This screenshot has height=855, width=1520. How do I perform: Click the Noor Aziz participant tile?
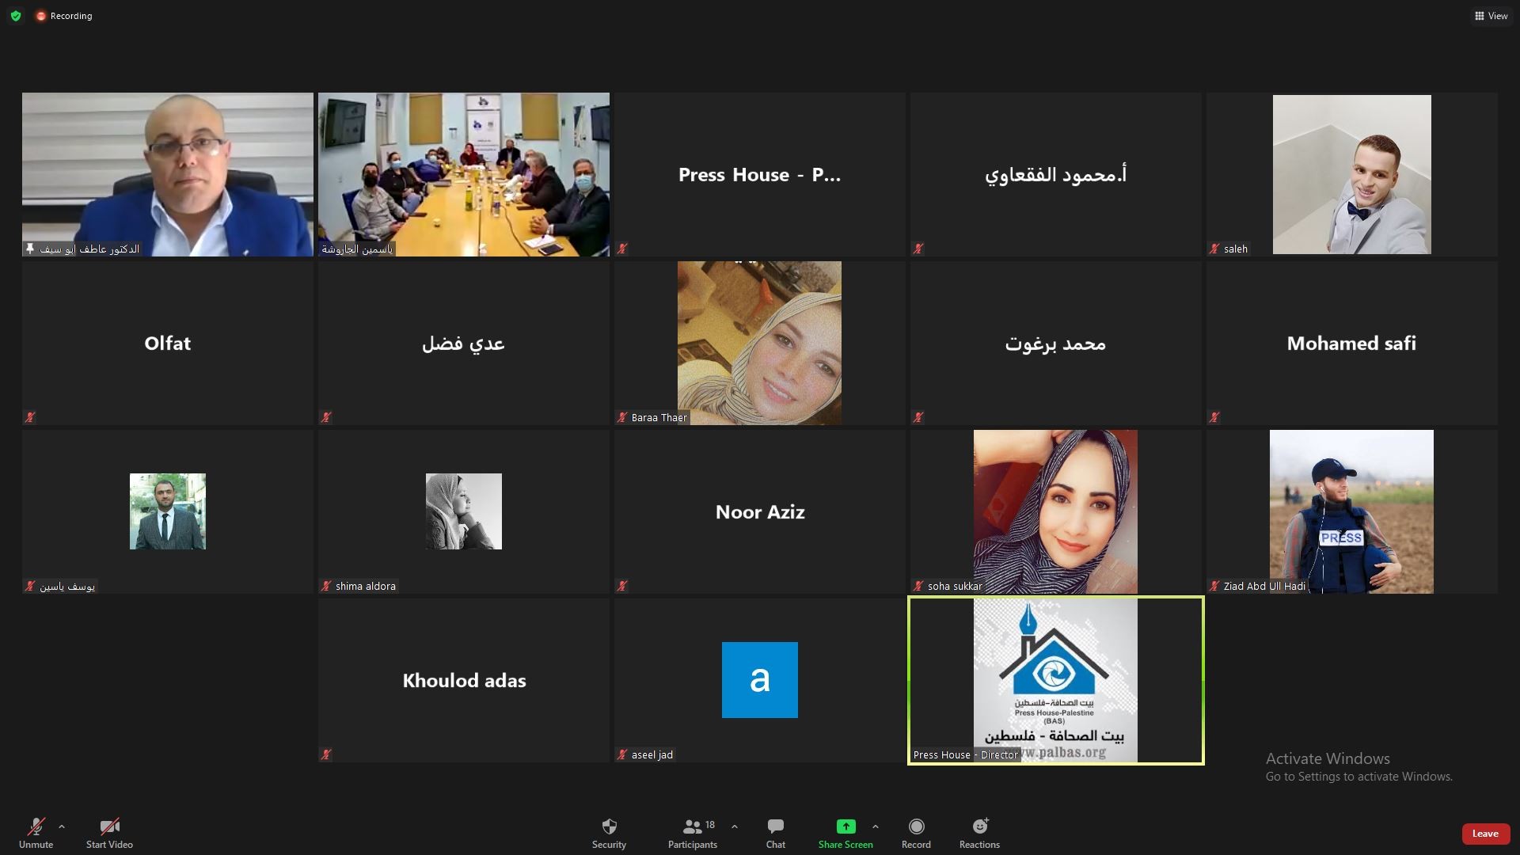759,511
